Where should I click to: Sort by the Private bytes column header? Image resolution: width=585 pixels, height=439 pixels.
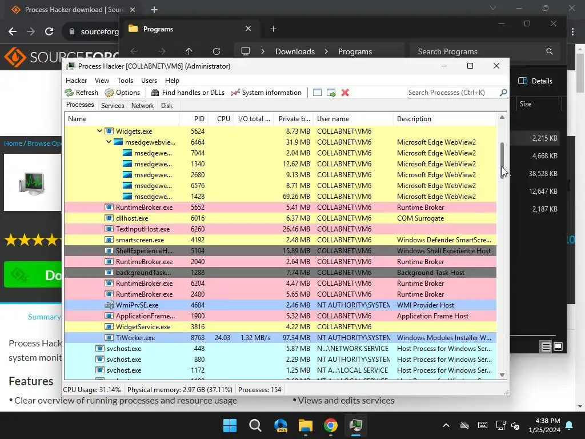tap(294, 119)
